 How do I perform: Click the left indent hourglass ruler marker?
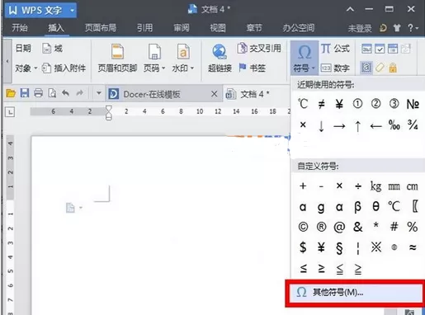109,113
